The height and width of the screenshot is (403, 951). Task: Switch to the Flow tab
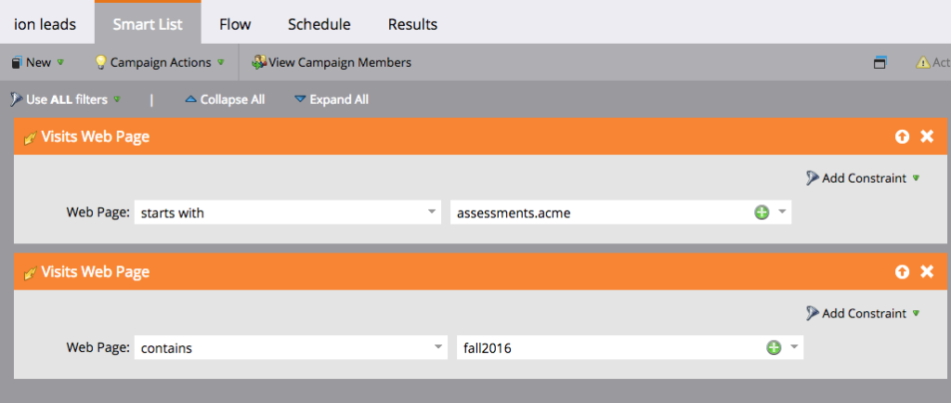(x=235, y=24)
